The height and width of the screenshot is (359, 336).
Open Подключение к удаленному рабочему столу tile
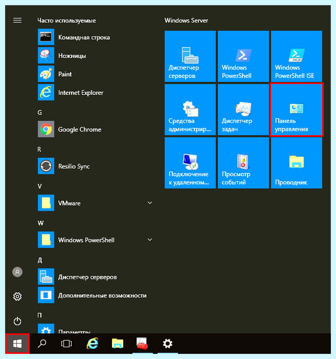[190, 163]
